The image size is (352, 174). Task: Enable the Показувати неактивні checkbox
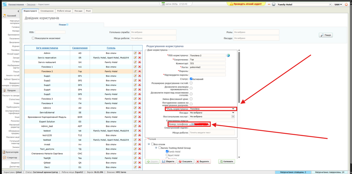pos(33,38)
